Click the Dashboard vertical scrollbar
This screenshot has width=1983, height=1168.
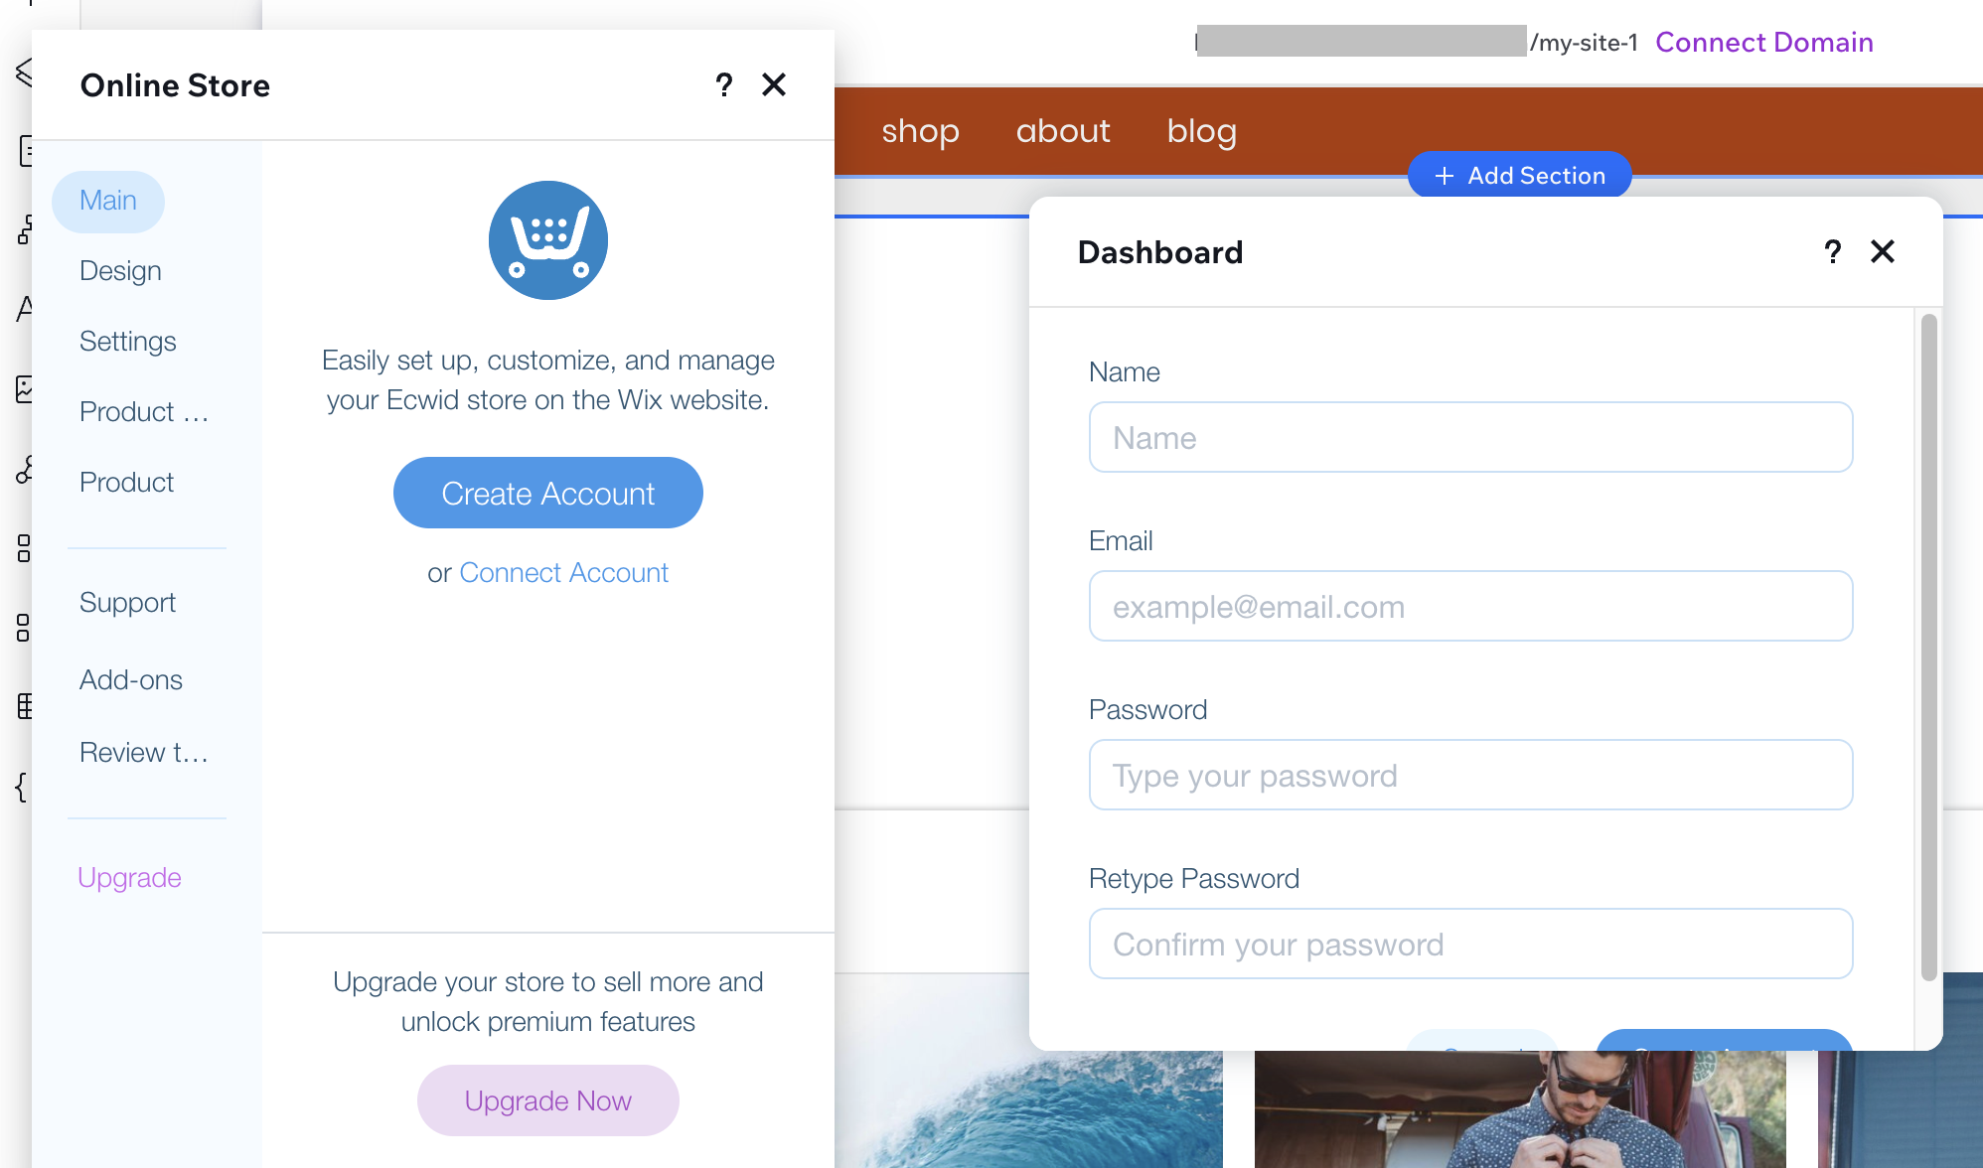tap(1929, 648)
